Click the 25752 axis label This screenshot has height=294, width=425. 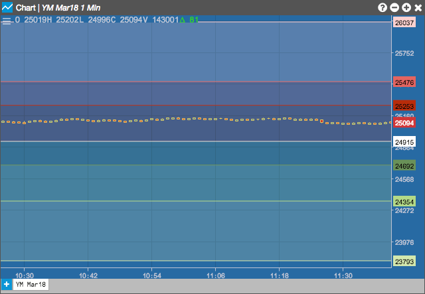point(404,53)
